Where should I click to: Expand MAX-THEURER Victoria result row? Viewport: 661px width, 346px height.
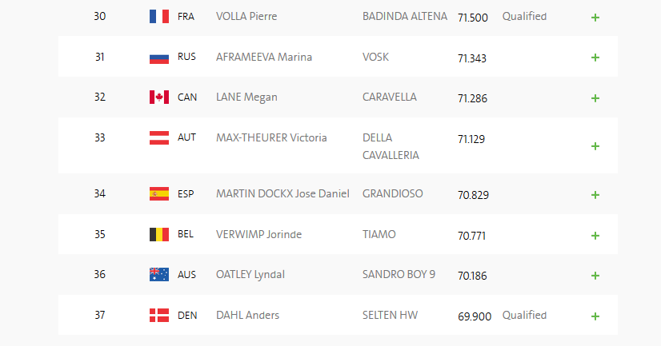coord(595,146)
